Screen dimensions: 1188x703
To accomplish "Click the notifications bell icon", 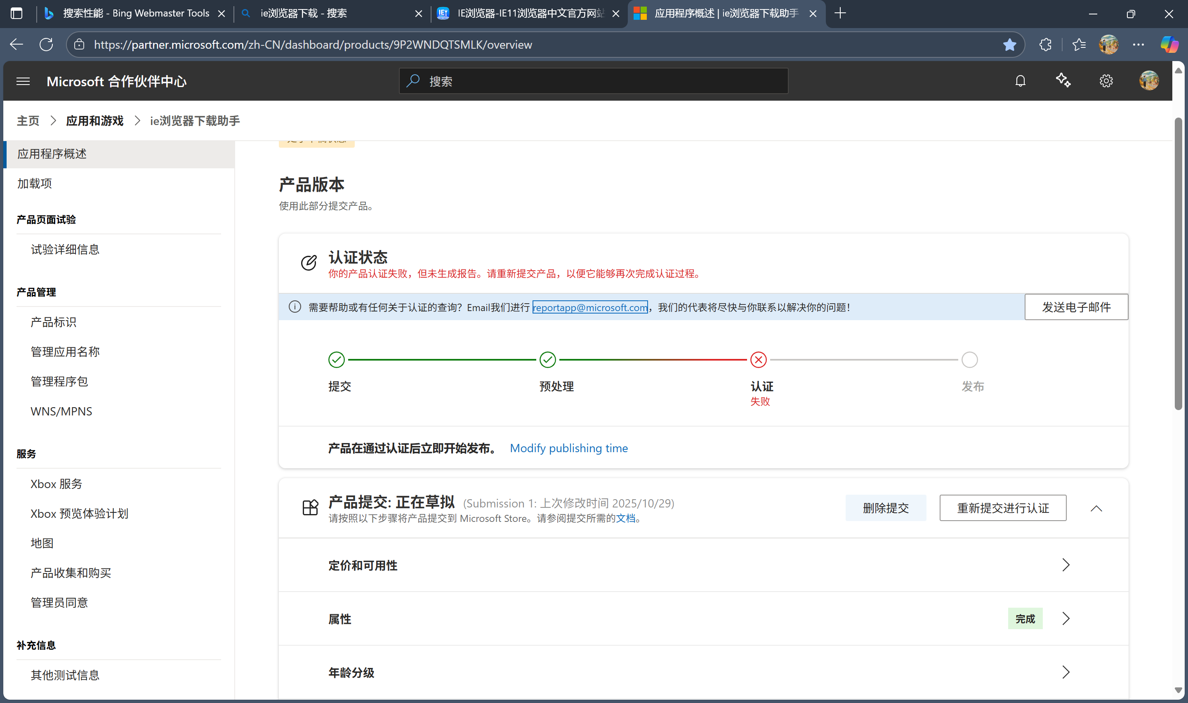I will click(1021, 81).
